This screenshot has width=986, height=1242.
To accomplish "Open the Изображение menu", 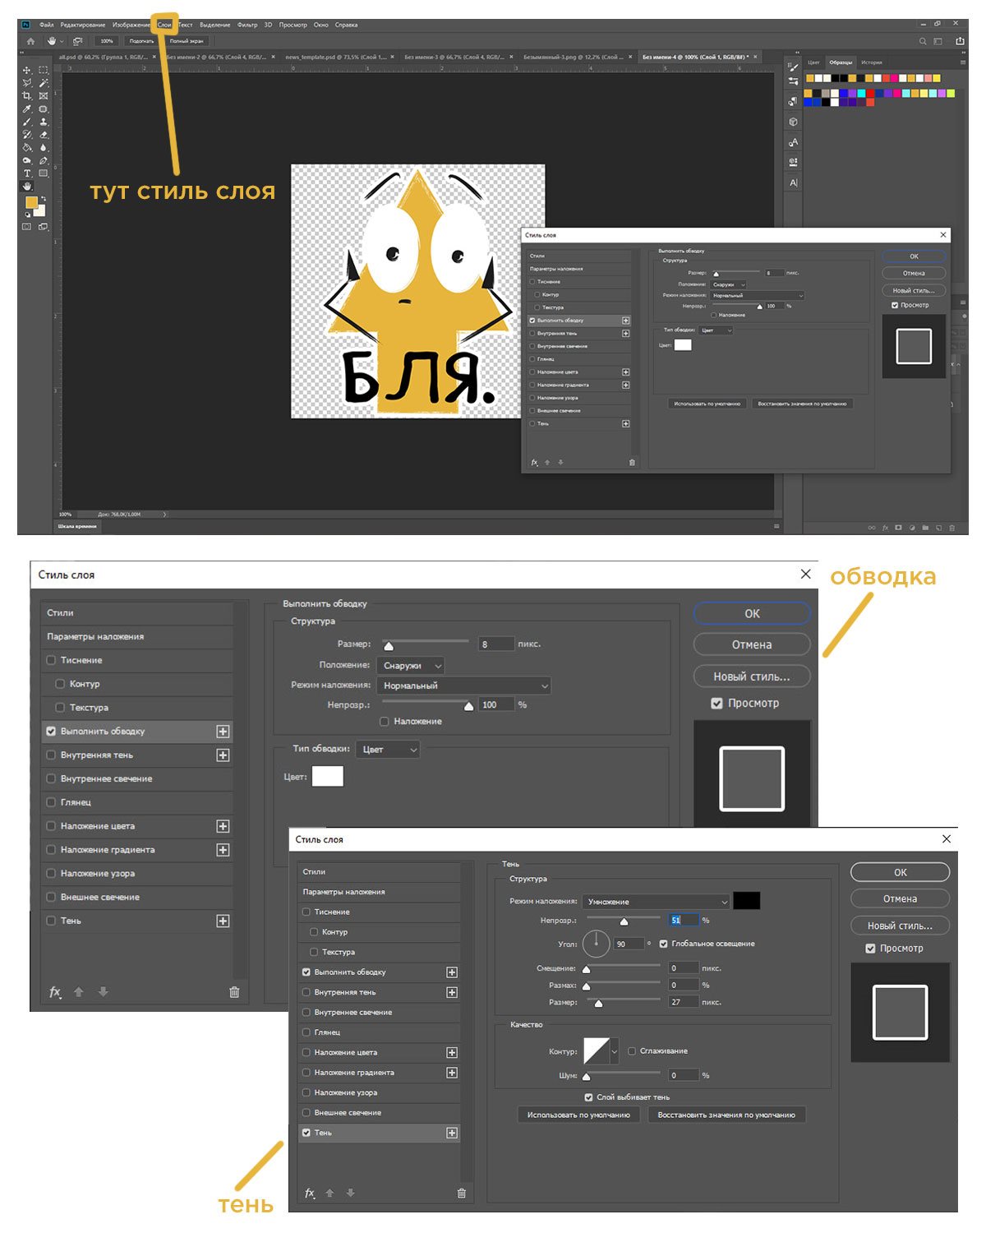I will 131,25.
